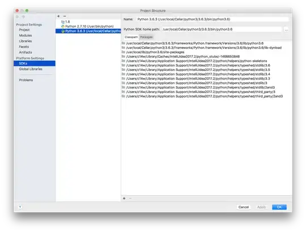Click the Python 2.7.10 SDK icon
The image size is (306, 232).
(x=63, y=26)
